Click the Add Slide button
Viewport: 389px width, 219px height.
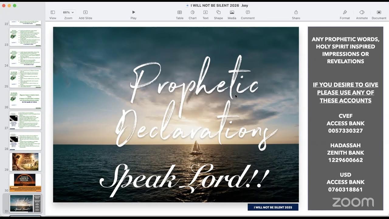pyautogui.click(x=85, y=12)
